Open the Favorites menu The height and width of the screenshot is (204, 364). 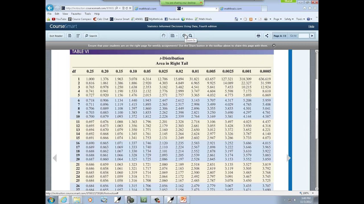pyautogui.click(x=76, y=14)
